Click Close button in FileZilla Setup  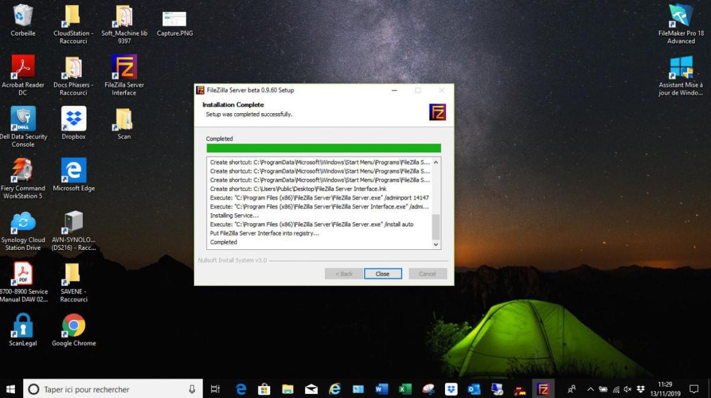click(383, 274)
